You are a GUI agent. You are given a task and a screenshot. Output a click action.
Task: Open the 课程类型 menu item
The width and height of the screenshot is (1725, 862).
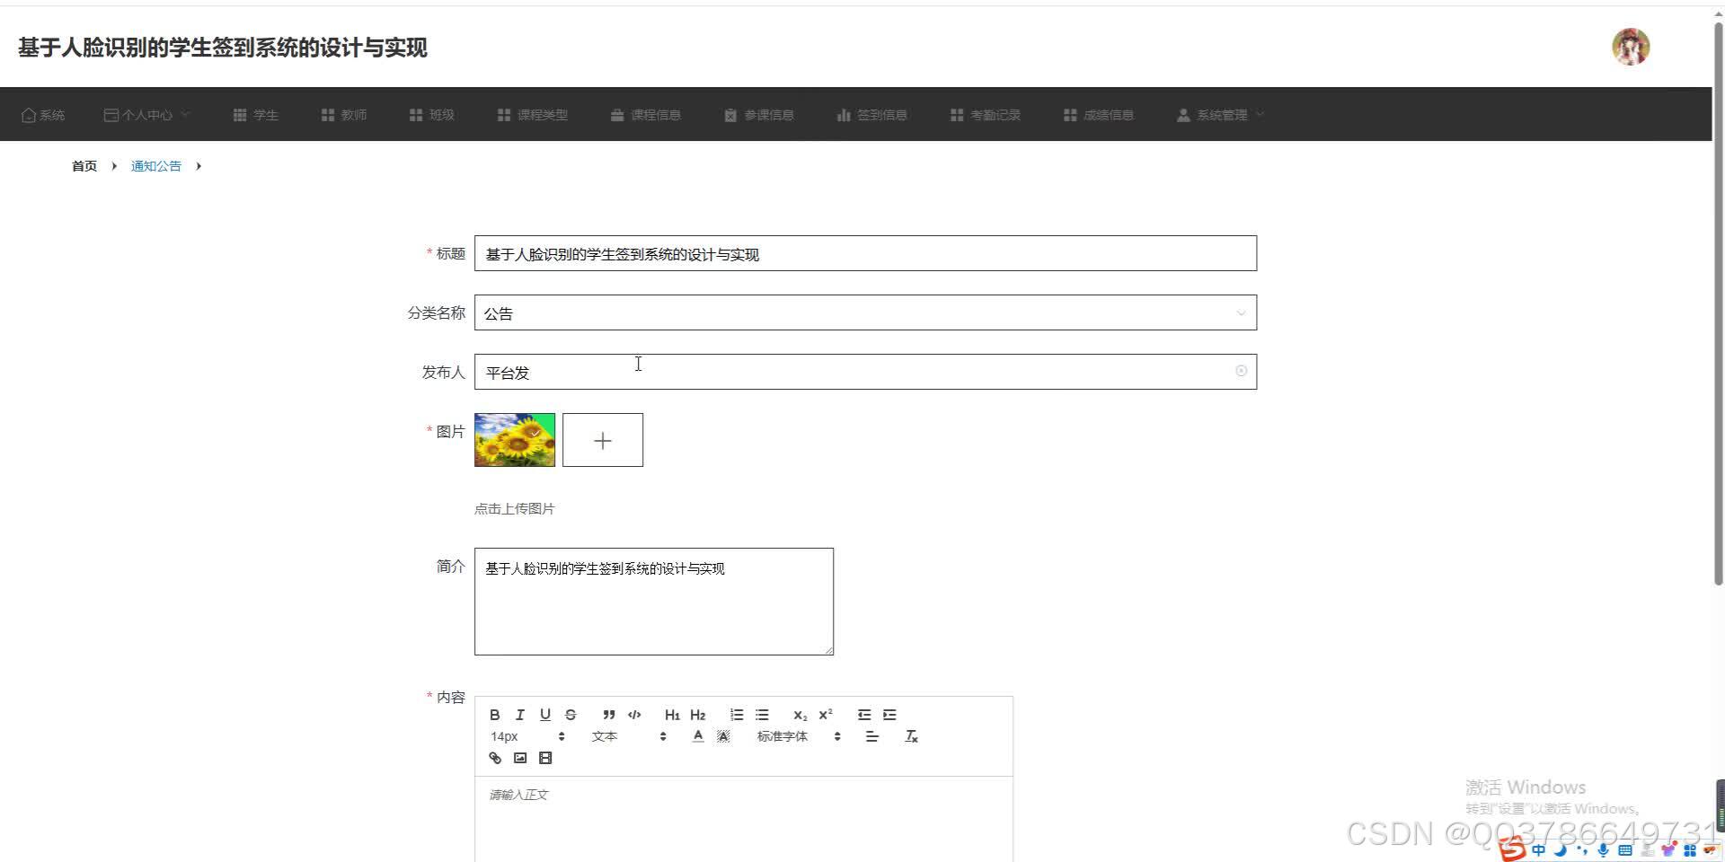(x=532, y=115)
